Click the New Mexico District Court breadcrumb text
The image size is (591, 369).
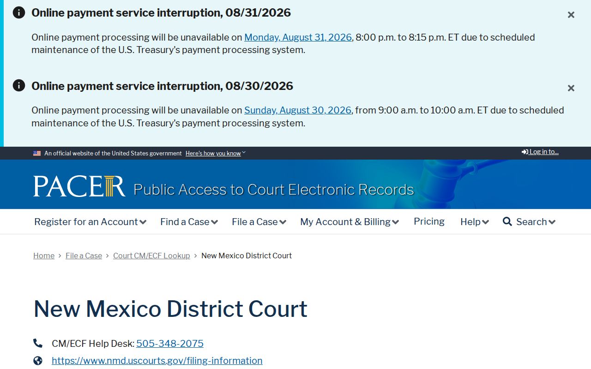[247, 256]
